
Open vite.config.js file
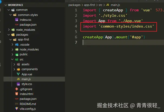point(28,109)
